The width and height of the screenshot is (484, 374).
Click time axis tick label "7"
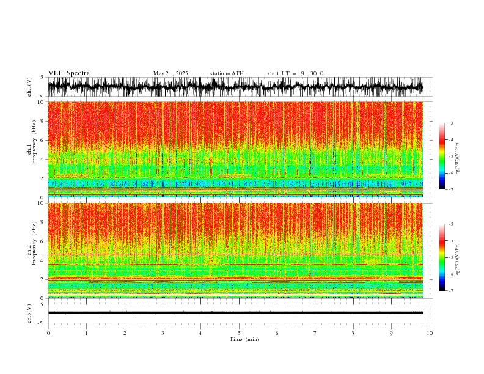tap(315, 333)
